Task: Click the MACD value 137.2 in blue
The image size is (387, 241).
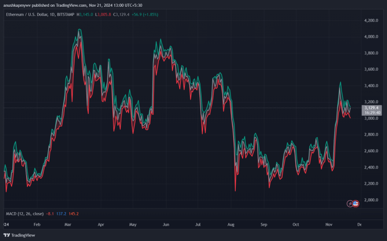Action: click(62, 213)
